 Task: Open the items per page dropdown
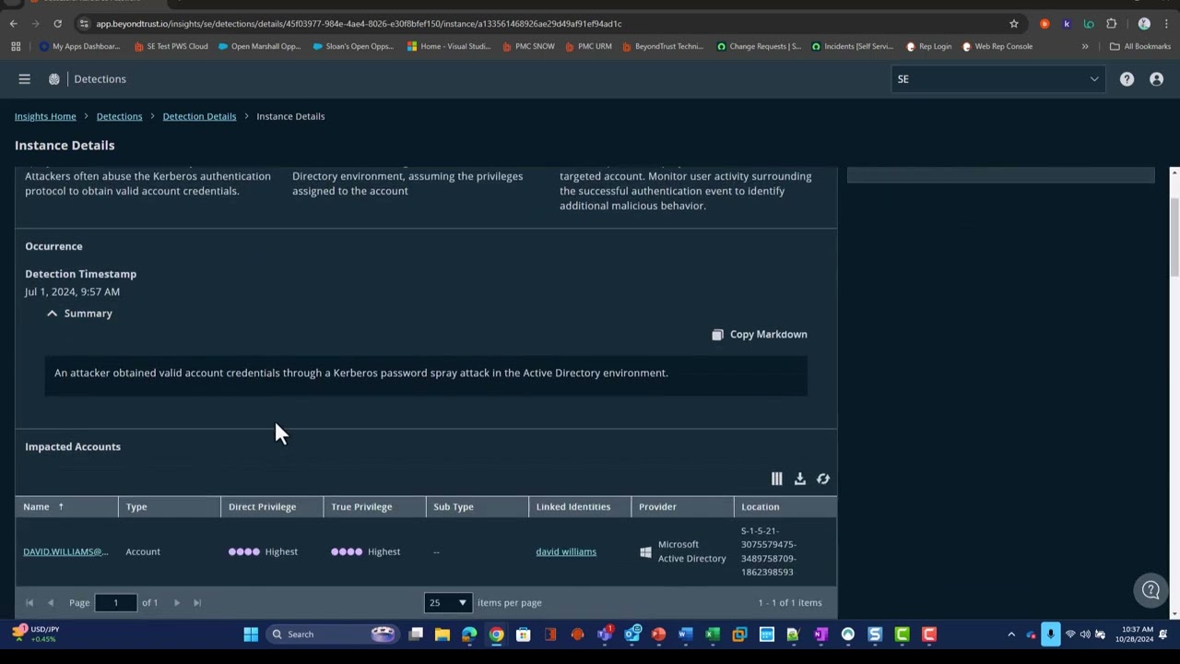(447, 603)
